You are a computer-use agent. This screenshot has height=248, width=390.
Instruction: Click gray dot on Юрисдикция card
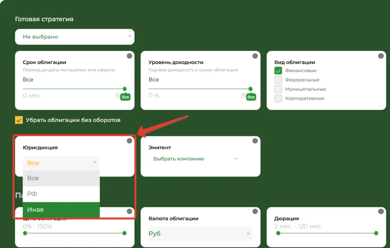(129, 141)
